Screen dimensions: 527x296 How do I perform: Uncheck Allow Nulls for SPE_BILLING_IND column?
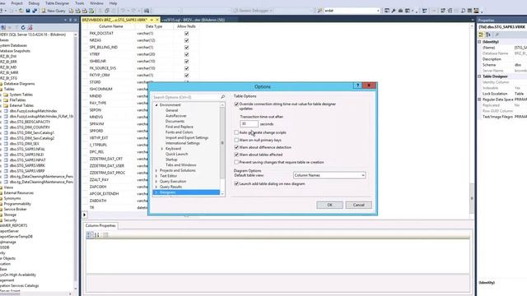[x=187, y=48]
